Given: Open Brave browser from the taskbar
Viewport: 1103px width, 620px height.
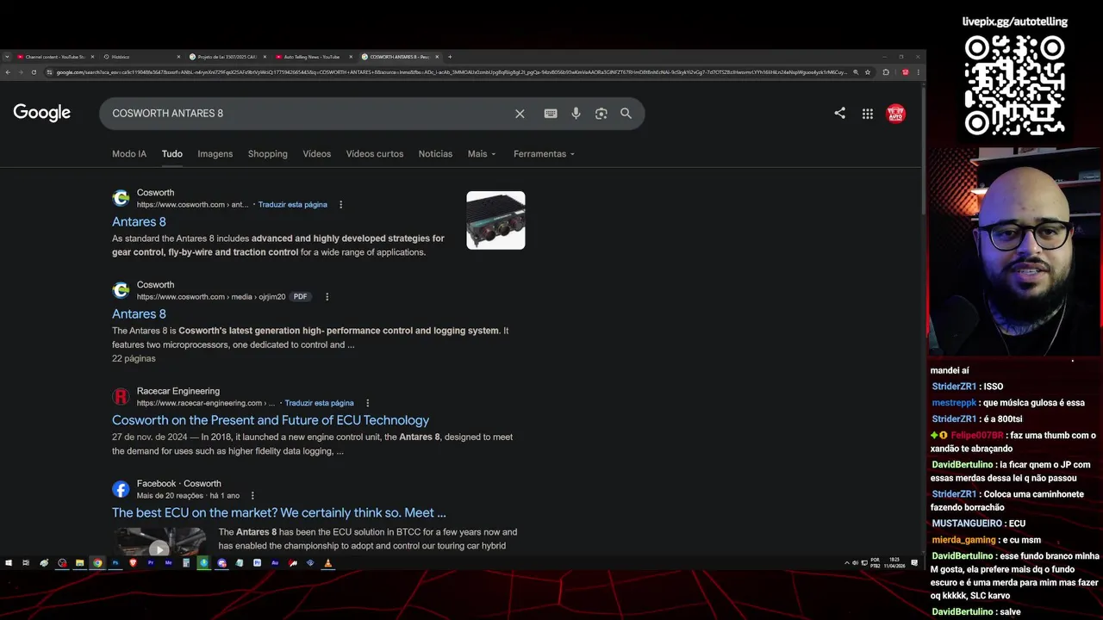Looking at the screenshot, I should tap(133, 563).
